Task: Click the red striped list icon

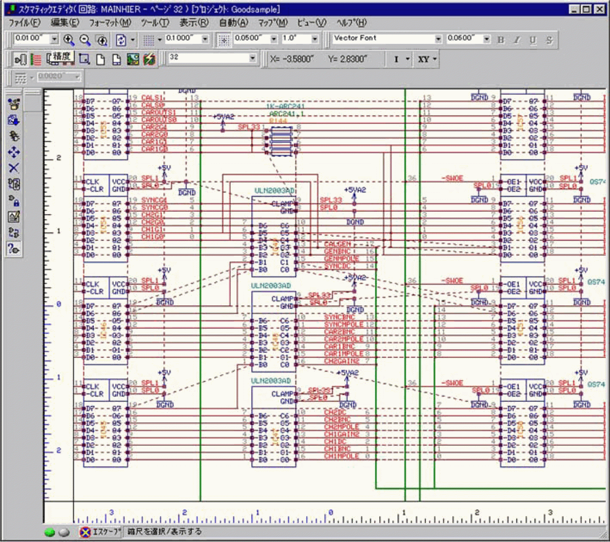Action: click(36, 59)
